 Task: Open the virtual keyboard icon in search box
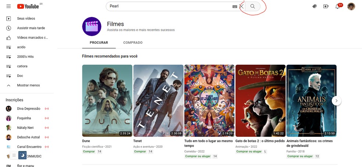(x=235, y=7)
